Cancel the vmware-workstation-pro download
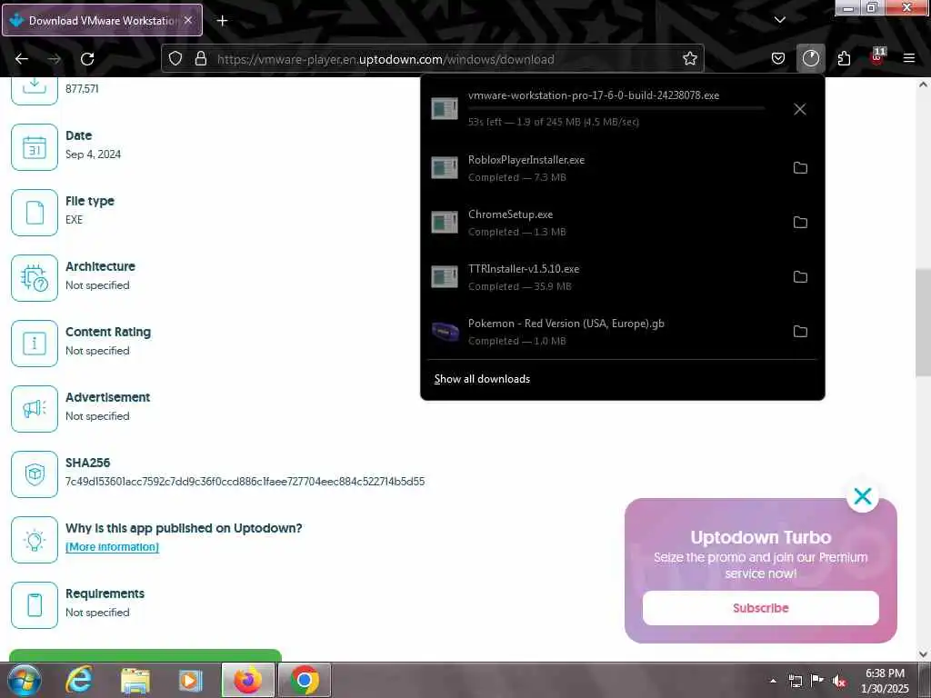The width and height of the screenshot is (931, 698). (800, 109)
